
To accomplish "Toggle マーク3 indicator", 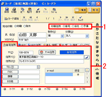I will (40, 89).
